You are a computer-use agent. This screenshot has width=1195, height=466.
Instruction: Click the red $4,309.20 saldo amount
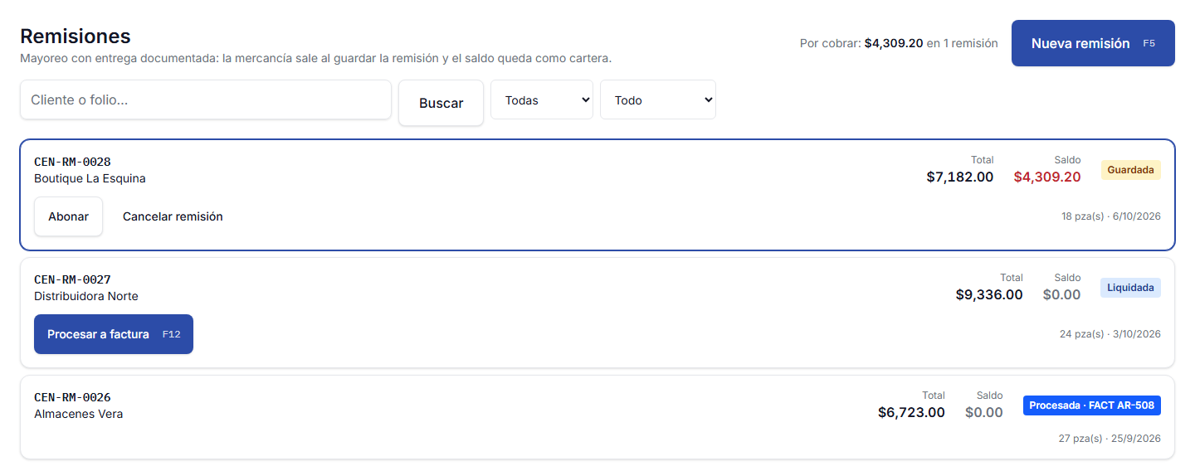[1047, 177]
